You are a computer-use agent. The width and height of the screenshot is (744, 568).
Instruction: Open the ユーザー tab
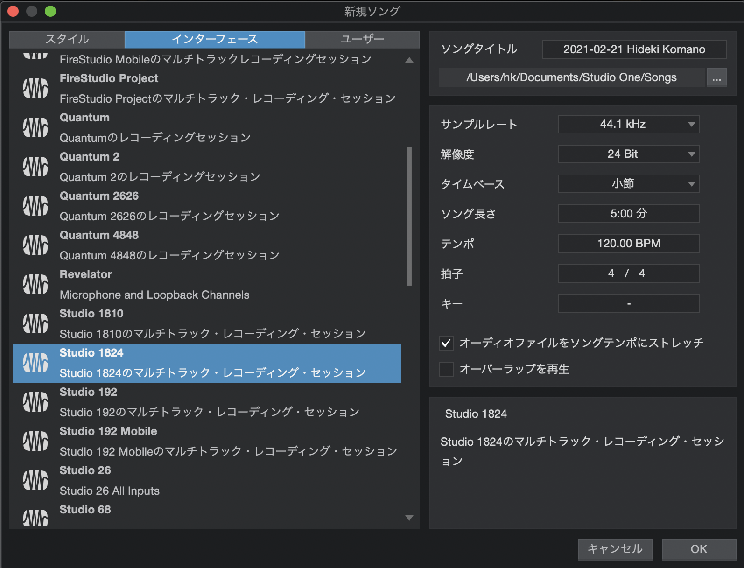point(363,39)
